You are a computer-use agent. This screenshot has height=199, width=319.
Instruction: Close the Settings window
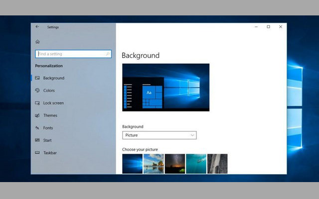coord(281,27)
